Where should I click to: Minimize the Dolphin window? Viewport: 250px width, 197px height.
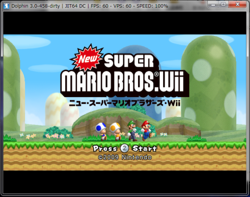(x=214, y=5)
